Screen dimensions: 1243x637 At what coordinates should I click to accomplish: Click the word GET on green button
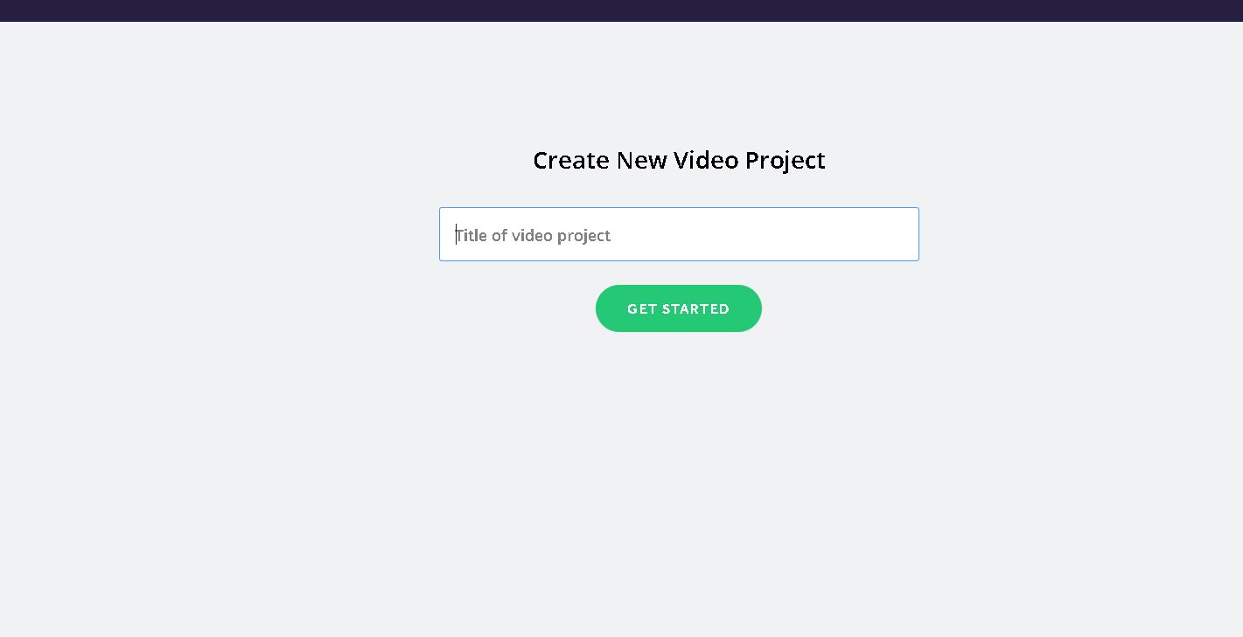tap(642, 308)
